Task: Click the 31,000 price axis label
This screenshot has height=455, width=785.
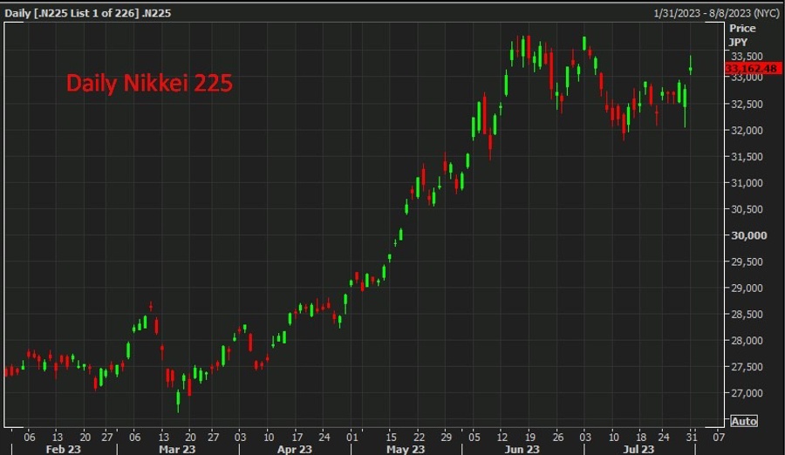Action: coord(747,183)
